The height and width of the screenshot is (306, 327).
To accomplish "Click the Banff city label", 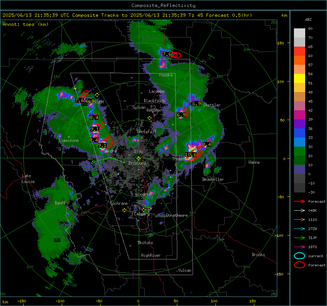I will pos(60,203).
